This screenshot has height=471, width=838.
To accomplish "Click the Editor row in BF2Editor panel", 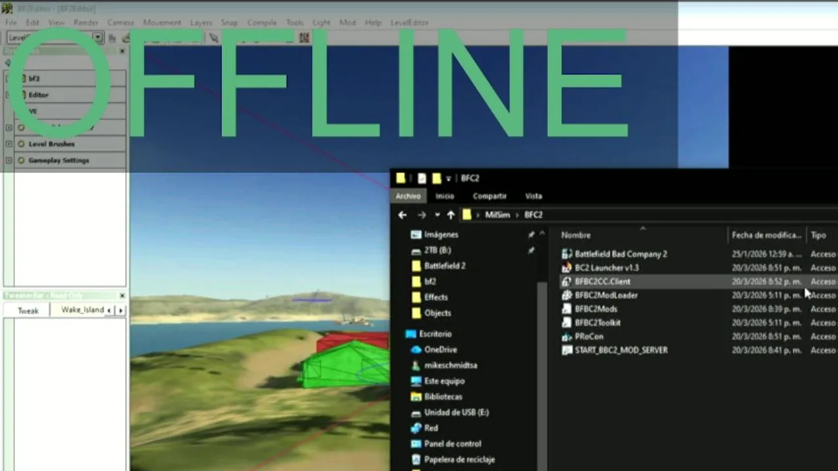I will coord(70,95).
